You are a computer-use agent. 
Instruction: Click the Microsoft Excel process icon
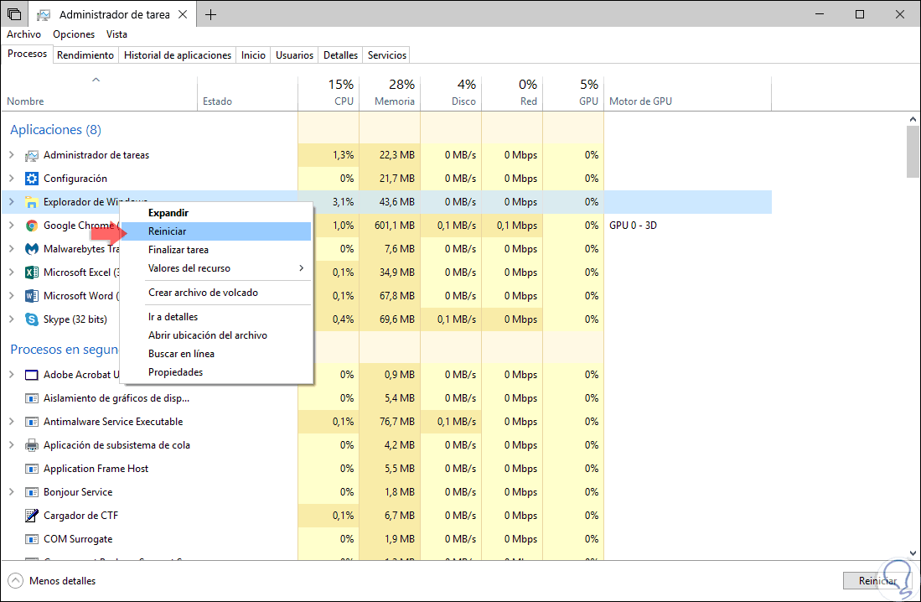click(32, 272)
